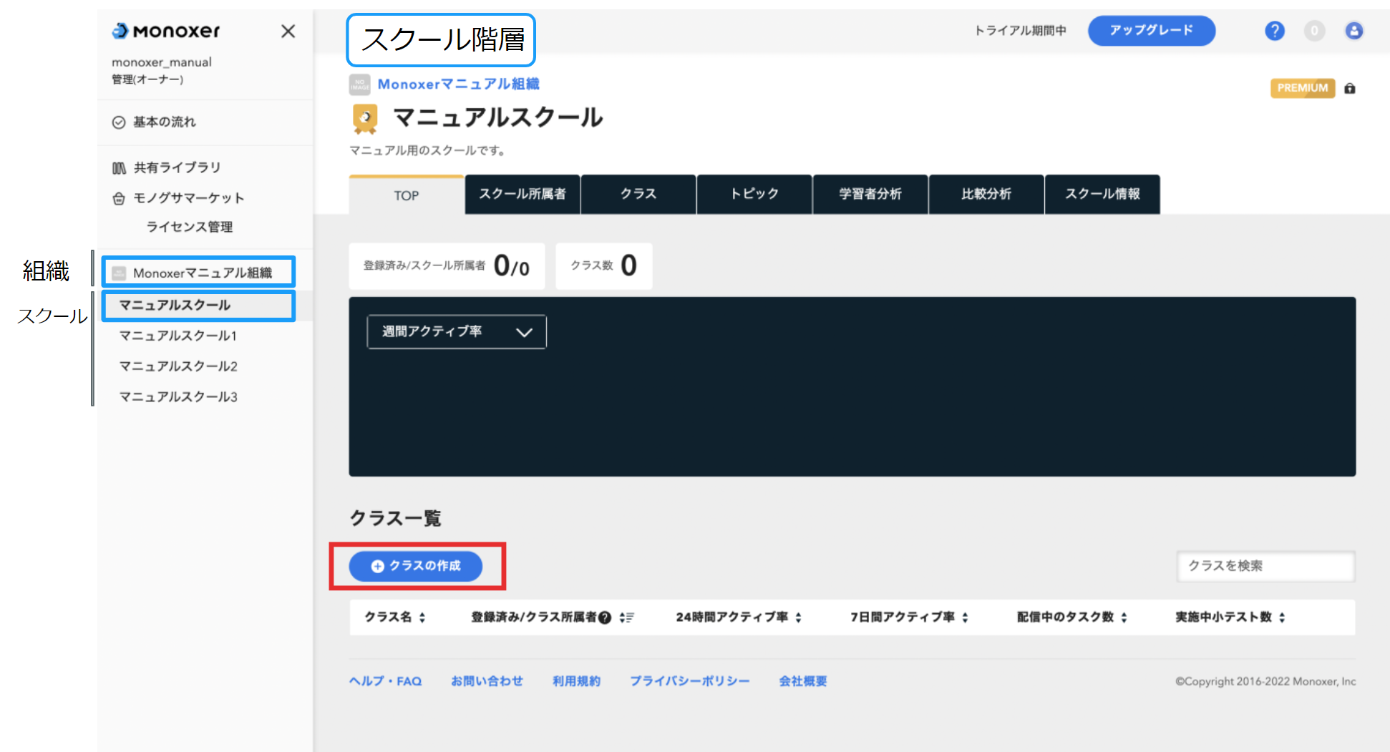The image size is (1390, 752).
Task: Switch to the クラス tab
Action: [638, 194]
